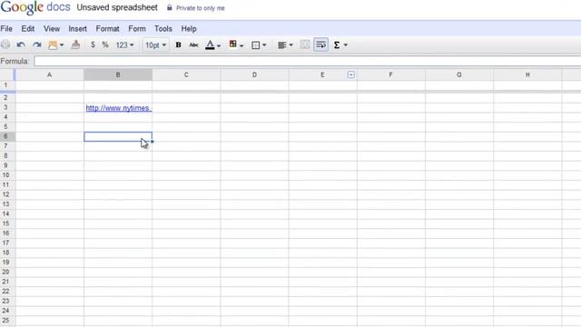The height and width of the screenshot is (327, 581).
Task: Expand text color dropdown arrow
Action: (219, 45)
